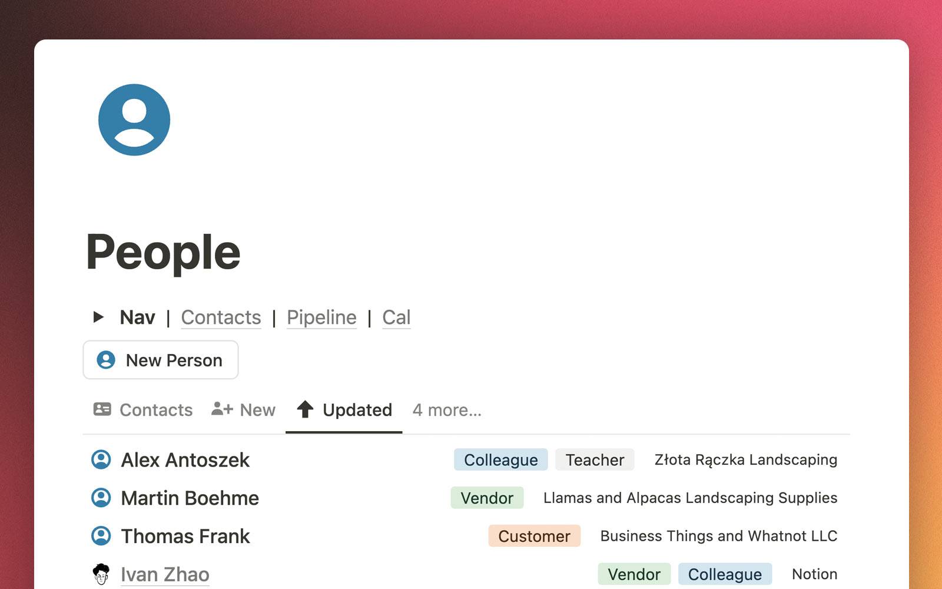942x589 pixels.
Task: Switch to the Contacts view tab
Action: (x=143, y=409)
